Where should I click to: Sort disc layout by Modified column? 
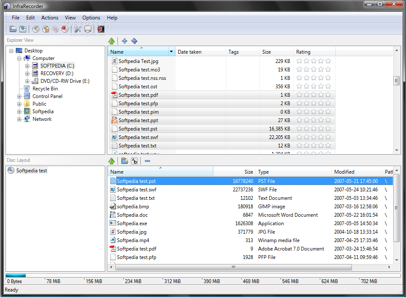[357, 172]
